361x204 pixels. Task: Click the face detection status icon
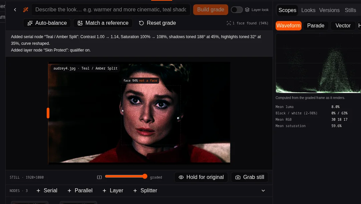(229, 23)
